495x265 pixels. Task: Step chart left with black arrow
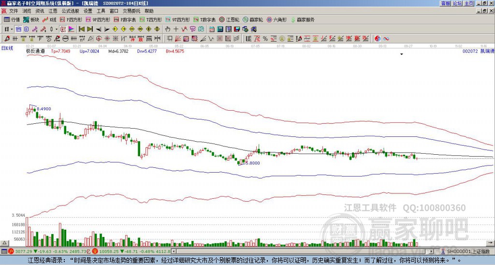tap(99, 29)
